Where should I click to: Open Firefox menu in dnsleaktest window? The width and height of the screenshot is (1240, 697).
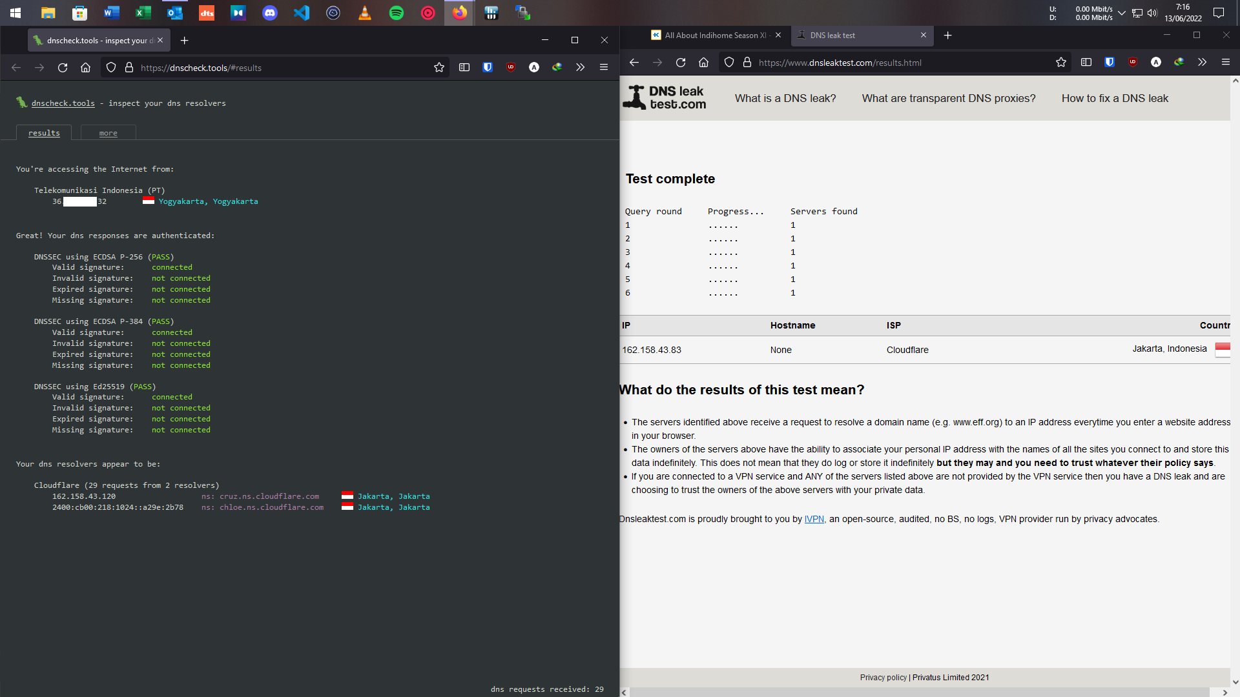pyautogui.click(x=1226, y=62)
